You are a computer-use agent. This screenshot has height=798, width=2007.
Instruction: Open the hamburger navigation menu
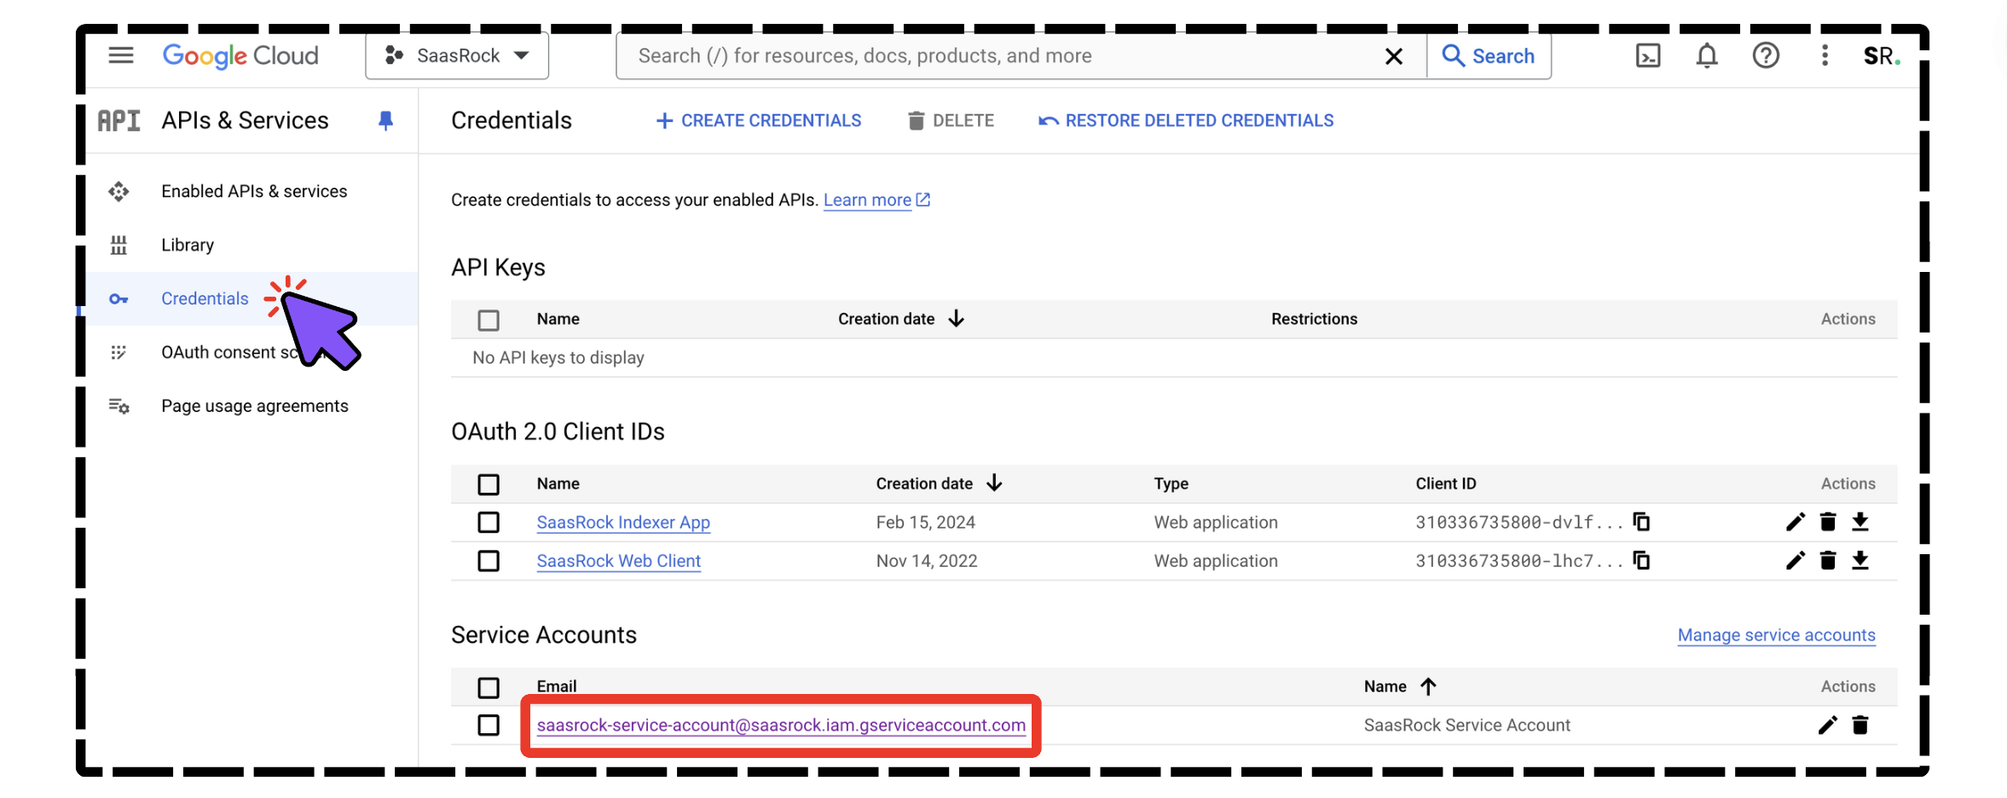(121, 56)
